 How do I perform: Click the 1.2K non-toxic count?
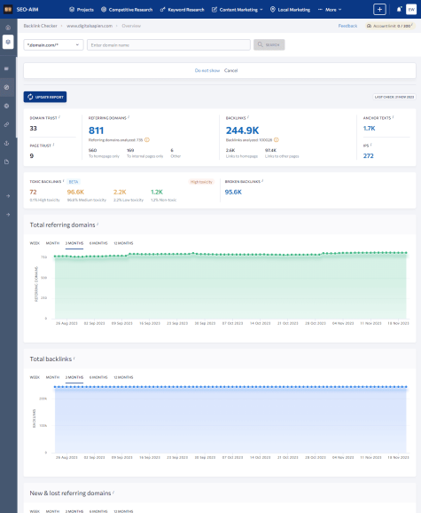tap(157, 192)
